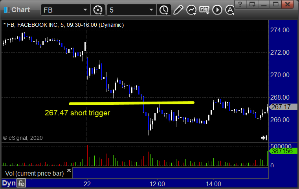
Task: Click the Dyn scaling label
Action: tap(9, 183)
